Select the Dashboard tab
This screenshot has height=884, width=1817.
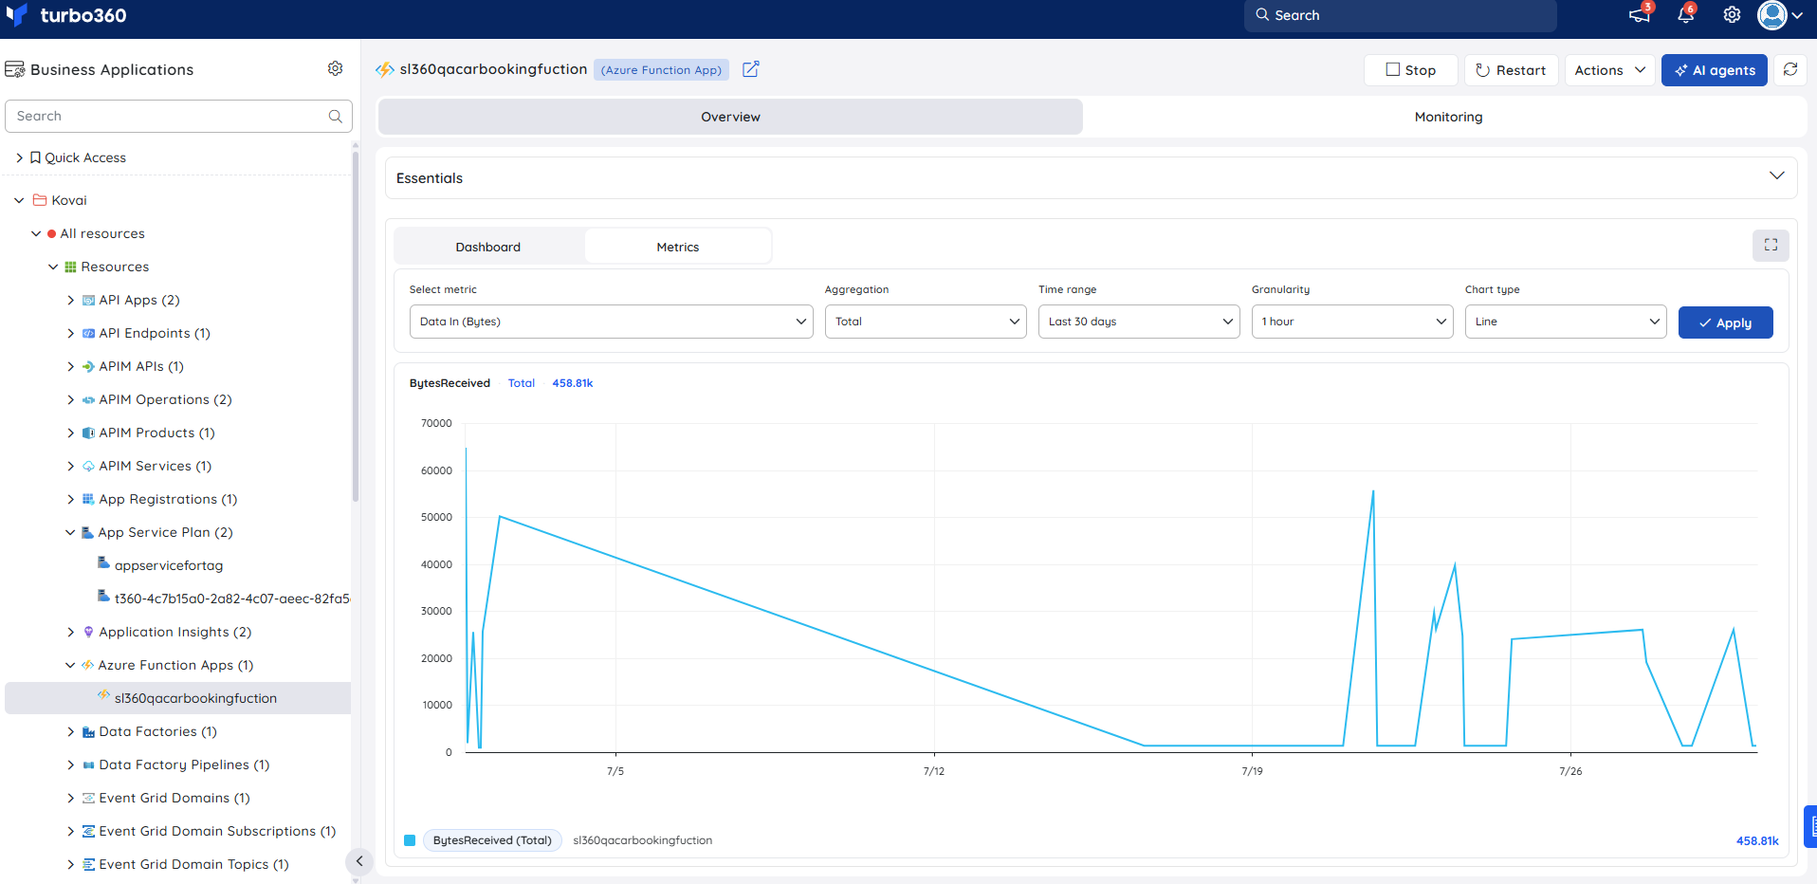[488, 247]
